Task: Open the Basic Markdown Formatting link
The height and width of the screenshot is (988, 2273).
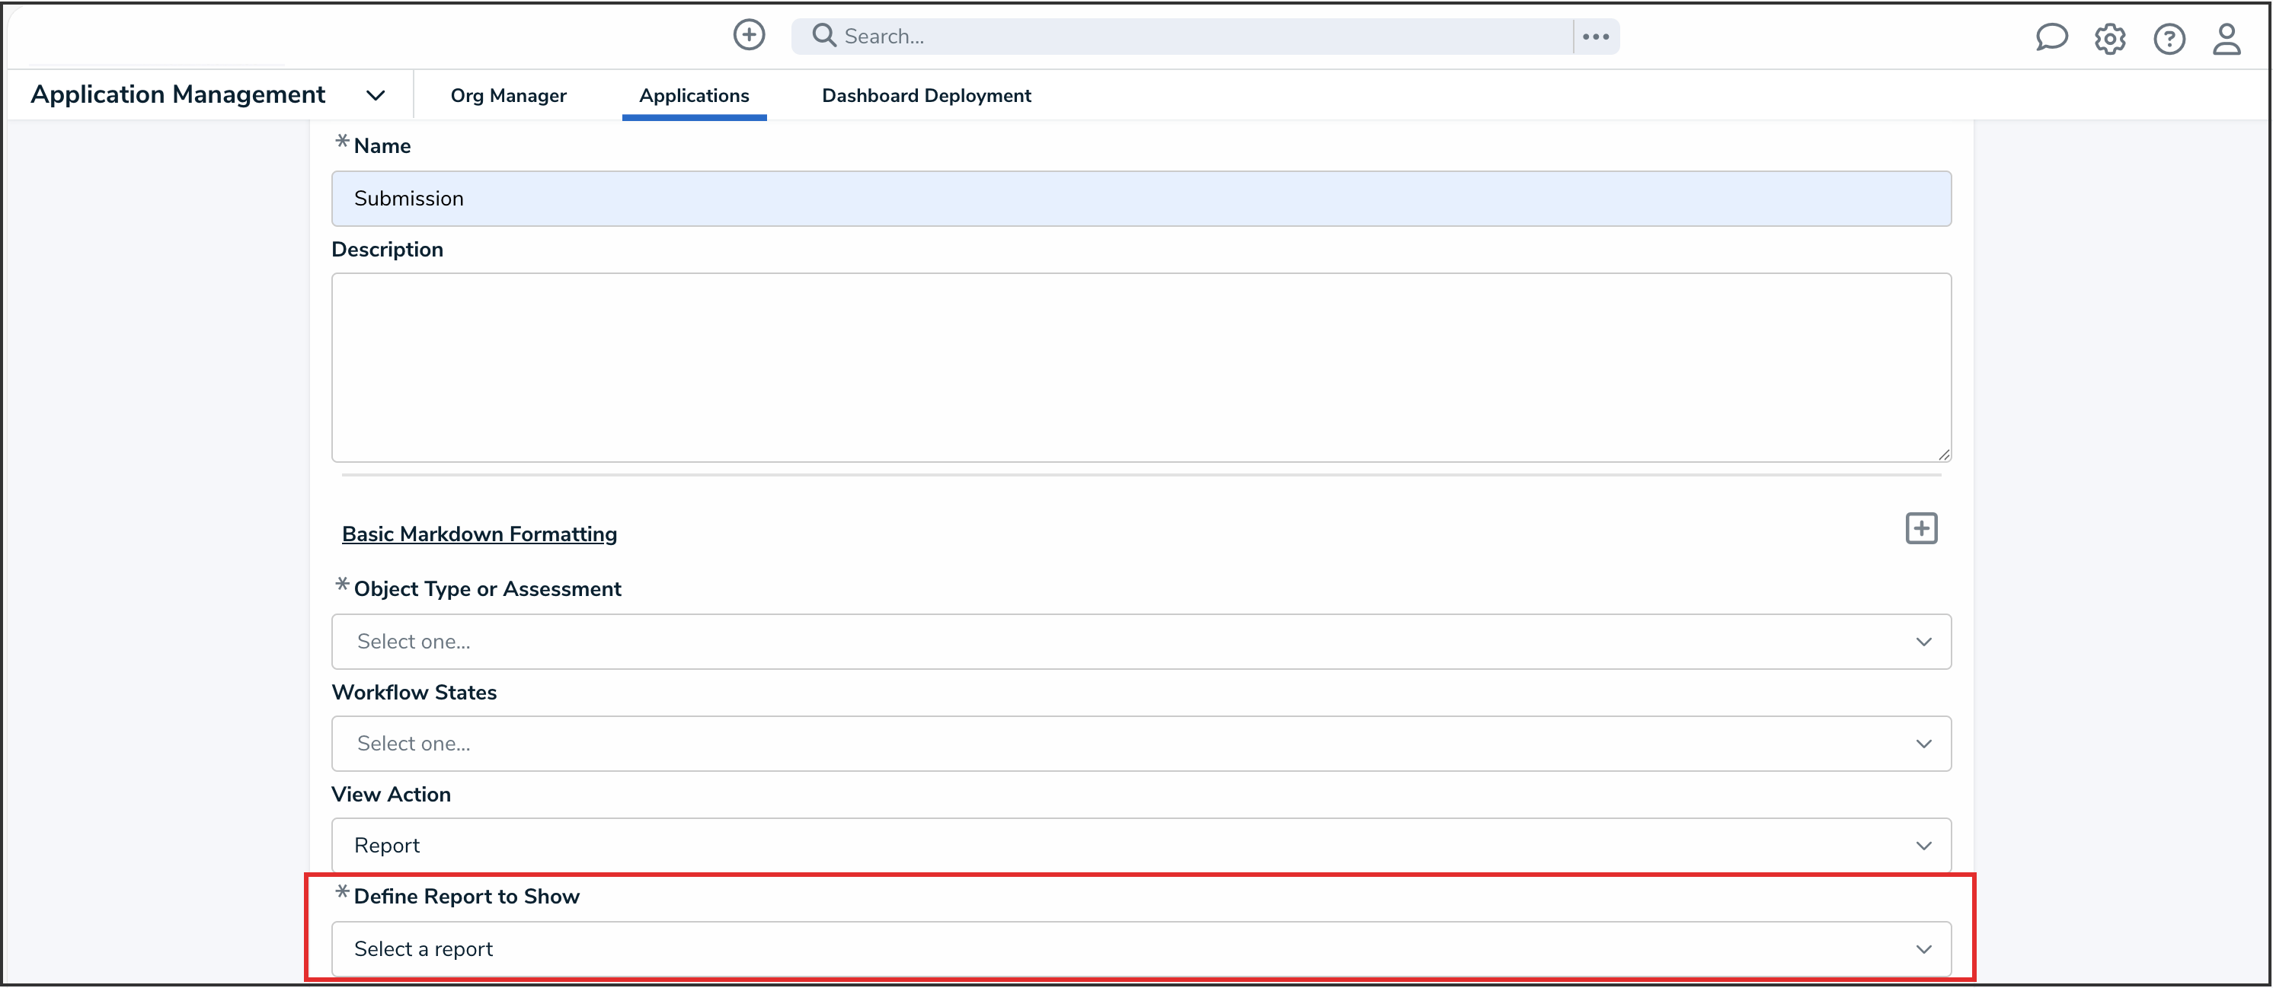Action: pos(479,534)
